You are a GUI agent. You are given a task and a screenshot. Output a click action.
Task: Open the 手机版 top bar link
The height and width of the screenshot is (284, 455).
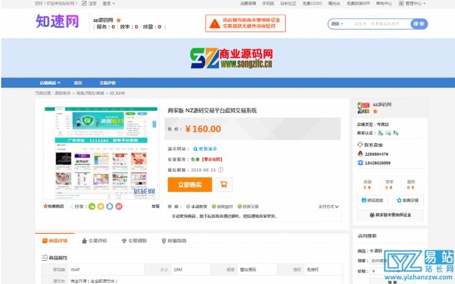268,3
